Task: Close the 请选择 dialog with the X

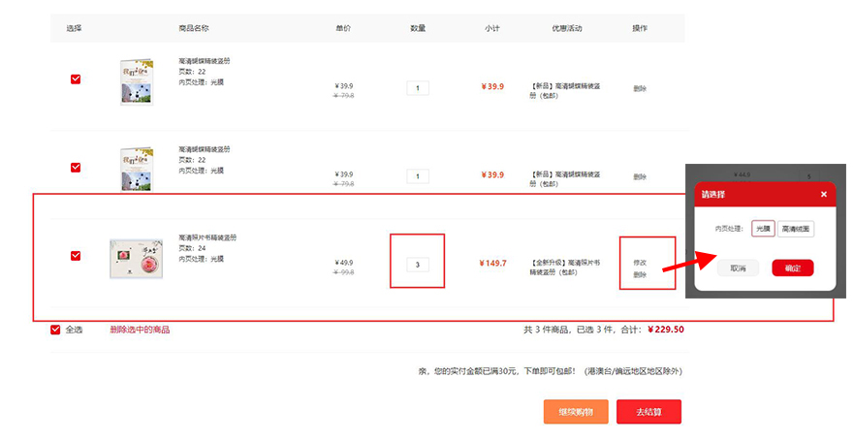Action: 824,195
